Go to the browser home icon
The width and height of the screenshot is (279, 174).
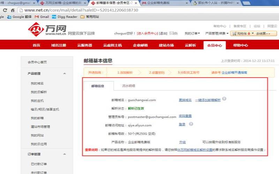coord(13,10)
